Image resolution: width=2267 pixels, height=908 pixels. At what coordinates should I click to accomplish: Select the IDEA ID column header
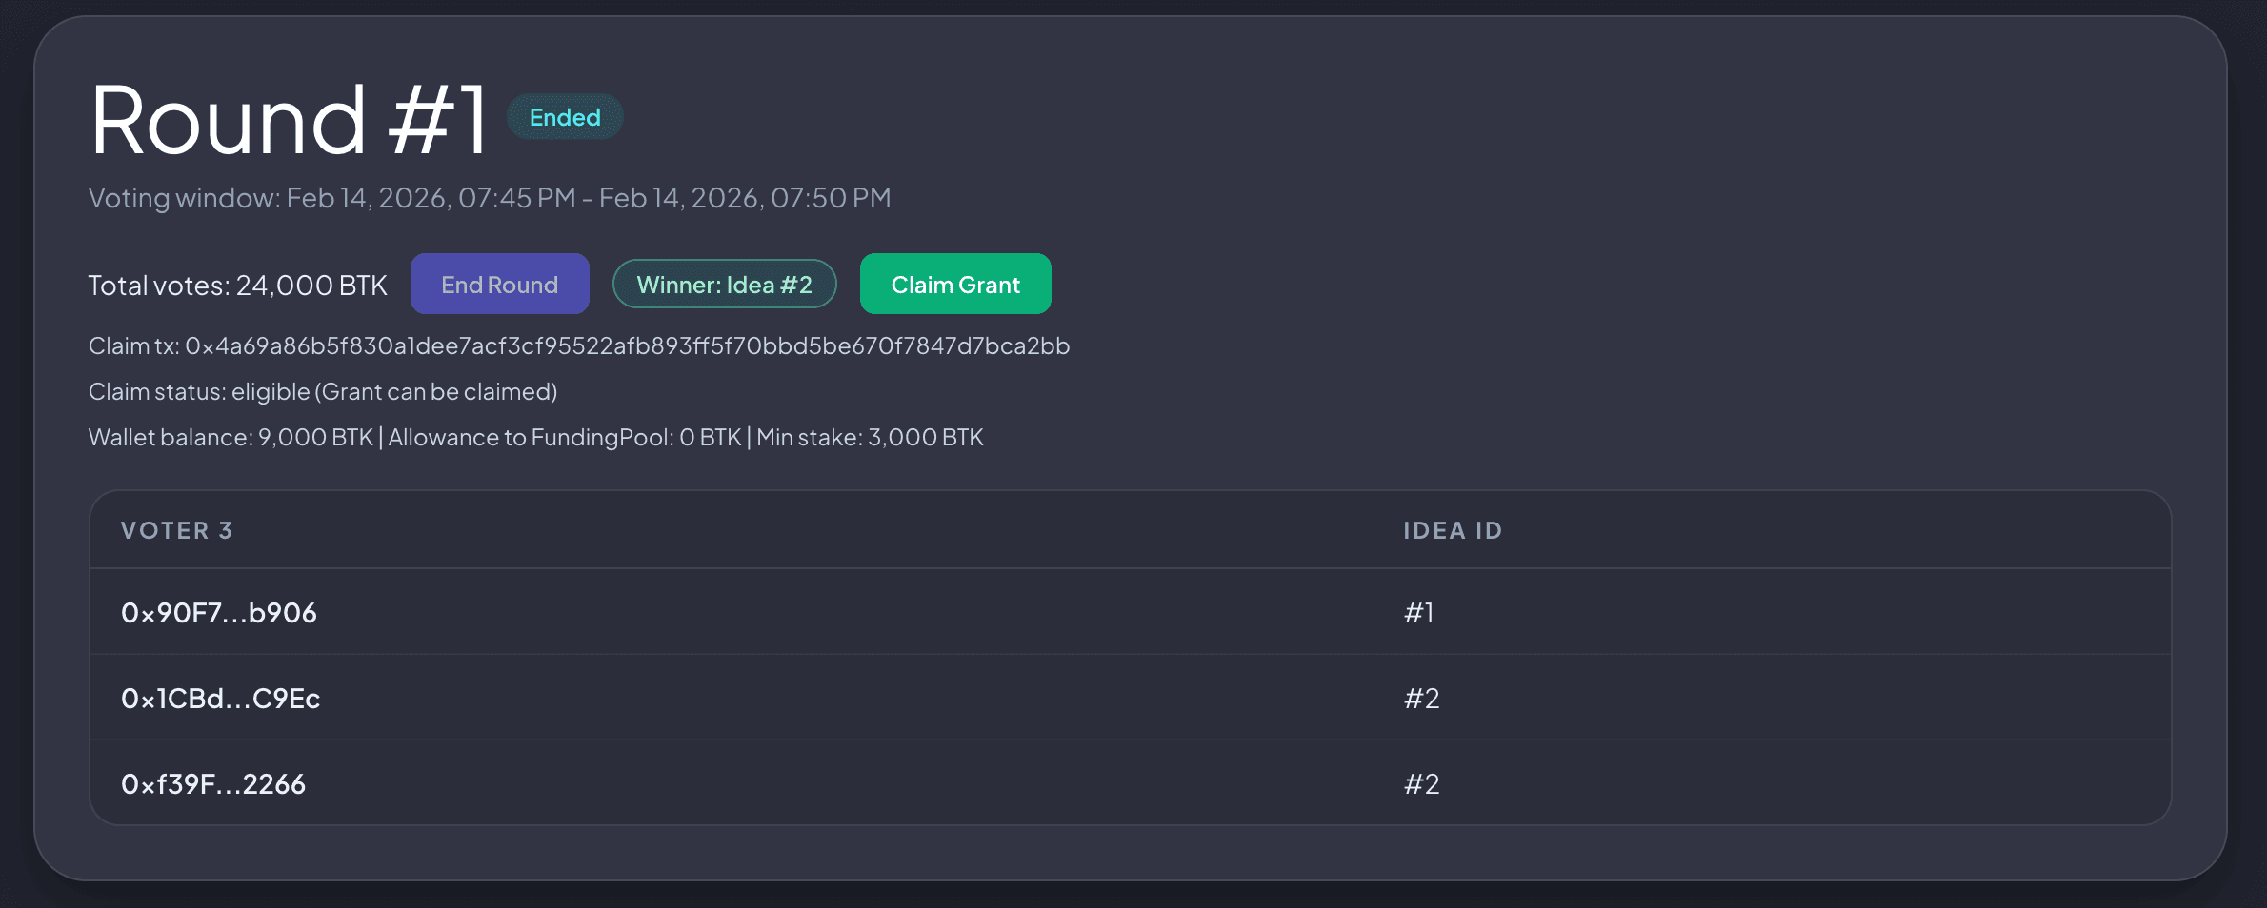[x=1452, y=530]
